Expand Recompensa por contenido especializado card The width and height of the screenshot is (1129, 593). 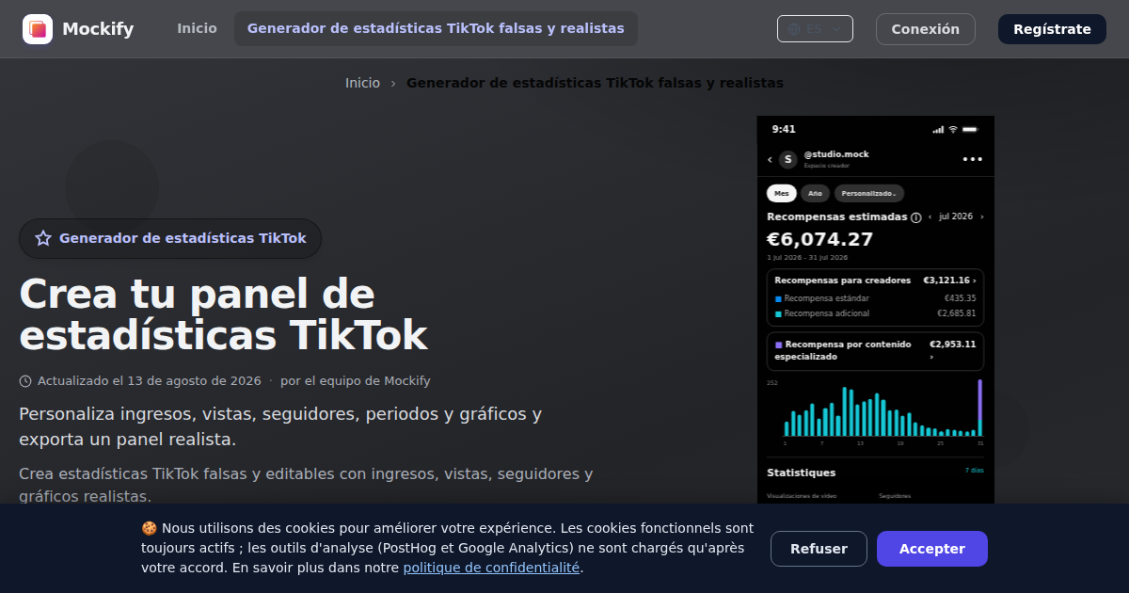875,351
